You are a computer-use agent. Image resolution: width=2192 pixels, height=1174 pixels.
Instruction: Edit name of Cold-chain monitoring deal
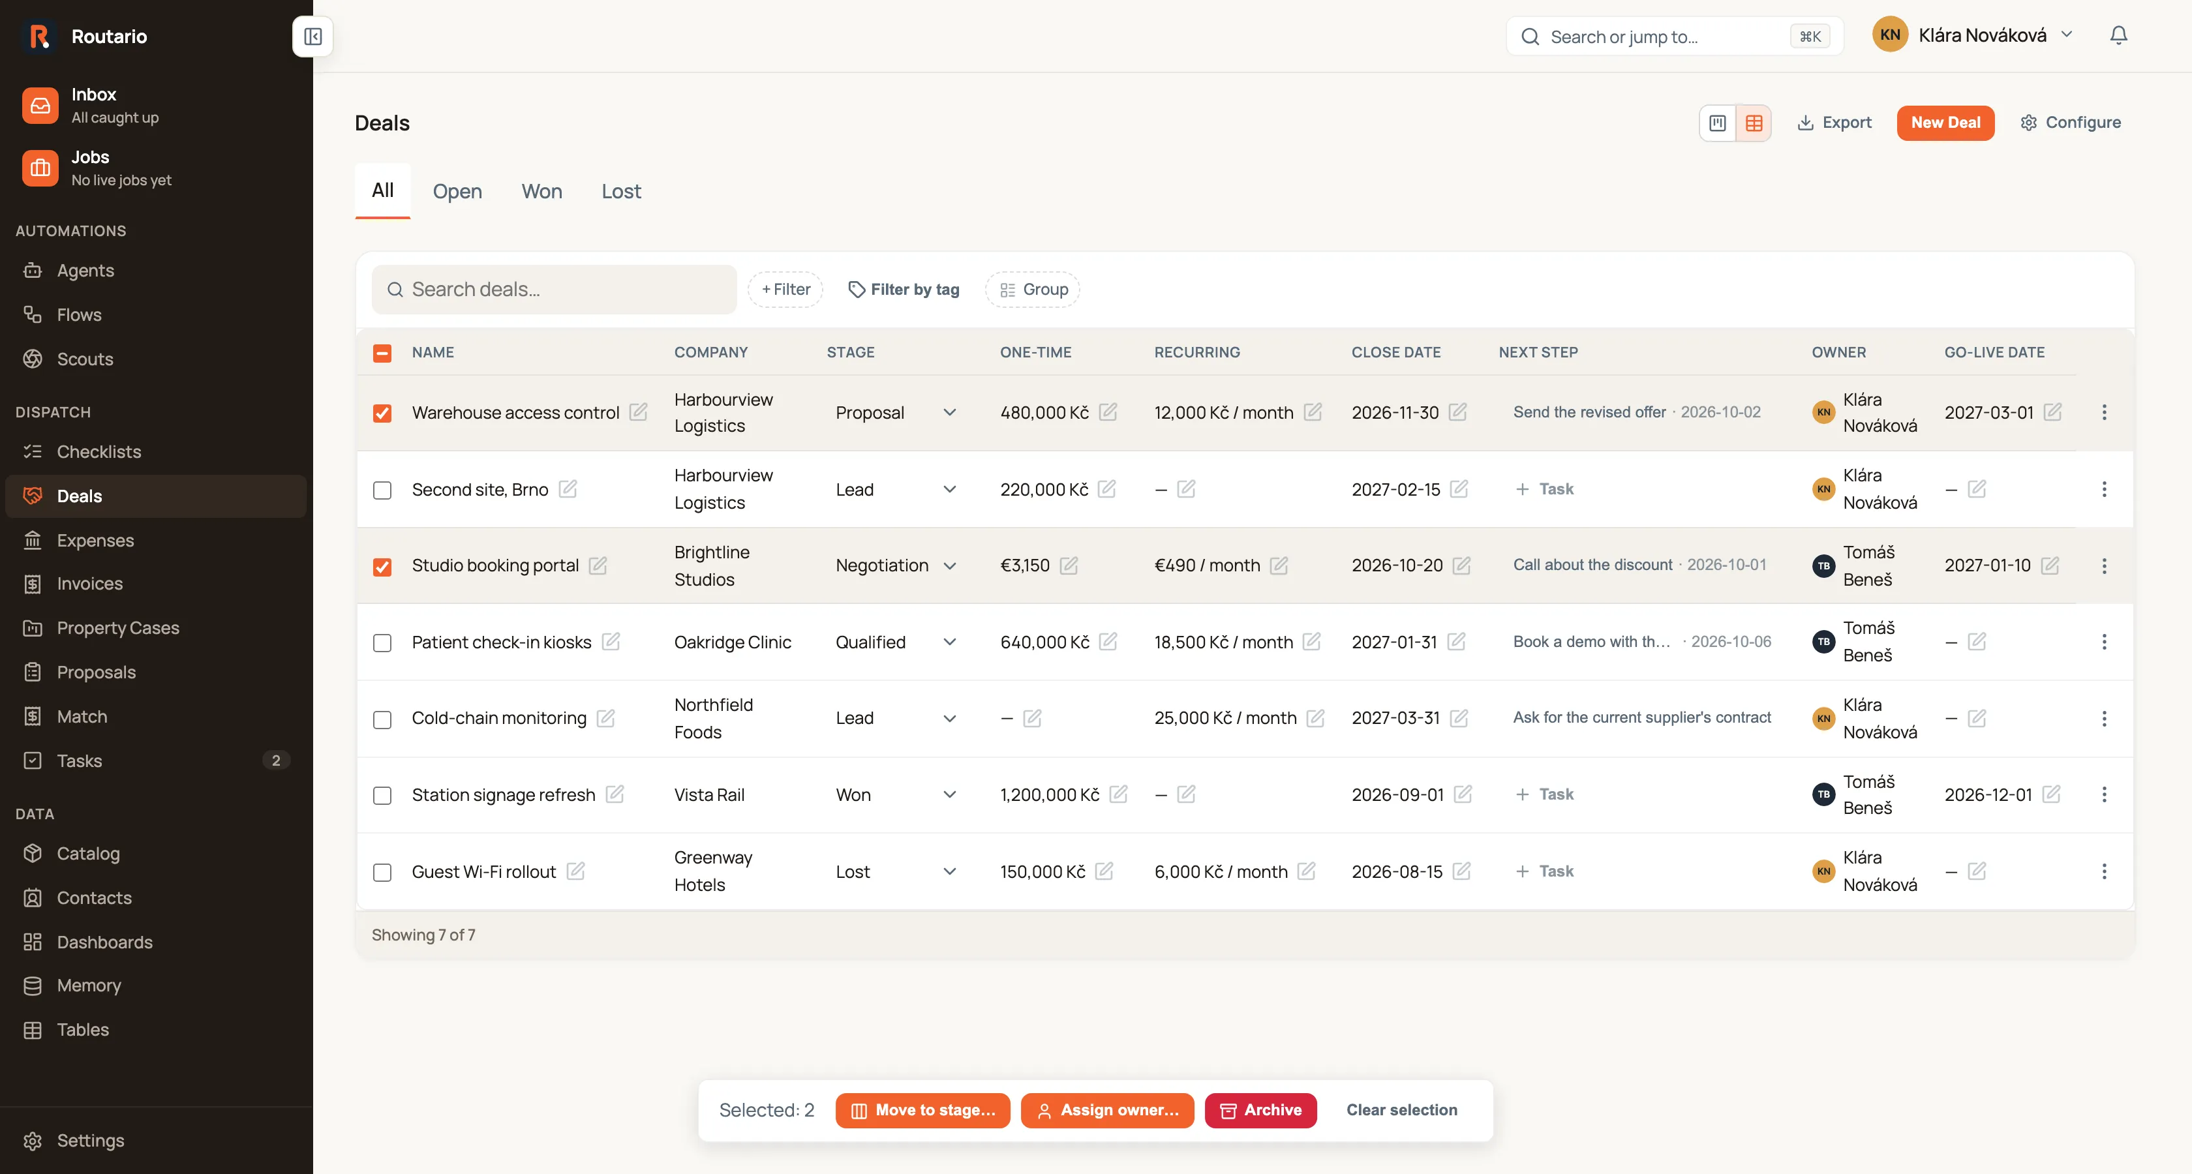605,718
